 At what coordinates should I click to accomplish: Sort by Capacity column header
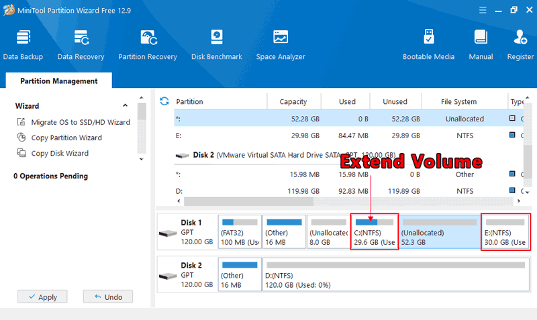(x=293, y=102)
